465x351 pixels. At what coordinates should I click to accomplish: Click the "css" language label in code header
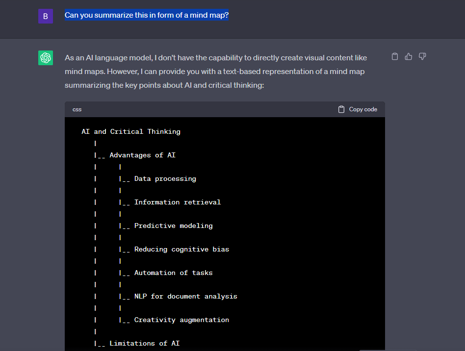(x=77, y=109)
